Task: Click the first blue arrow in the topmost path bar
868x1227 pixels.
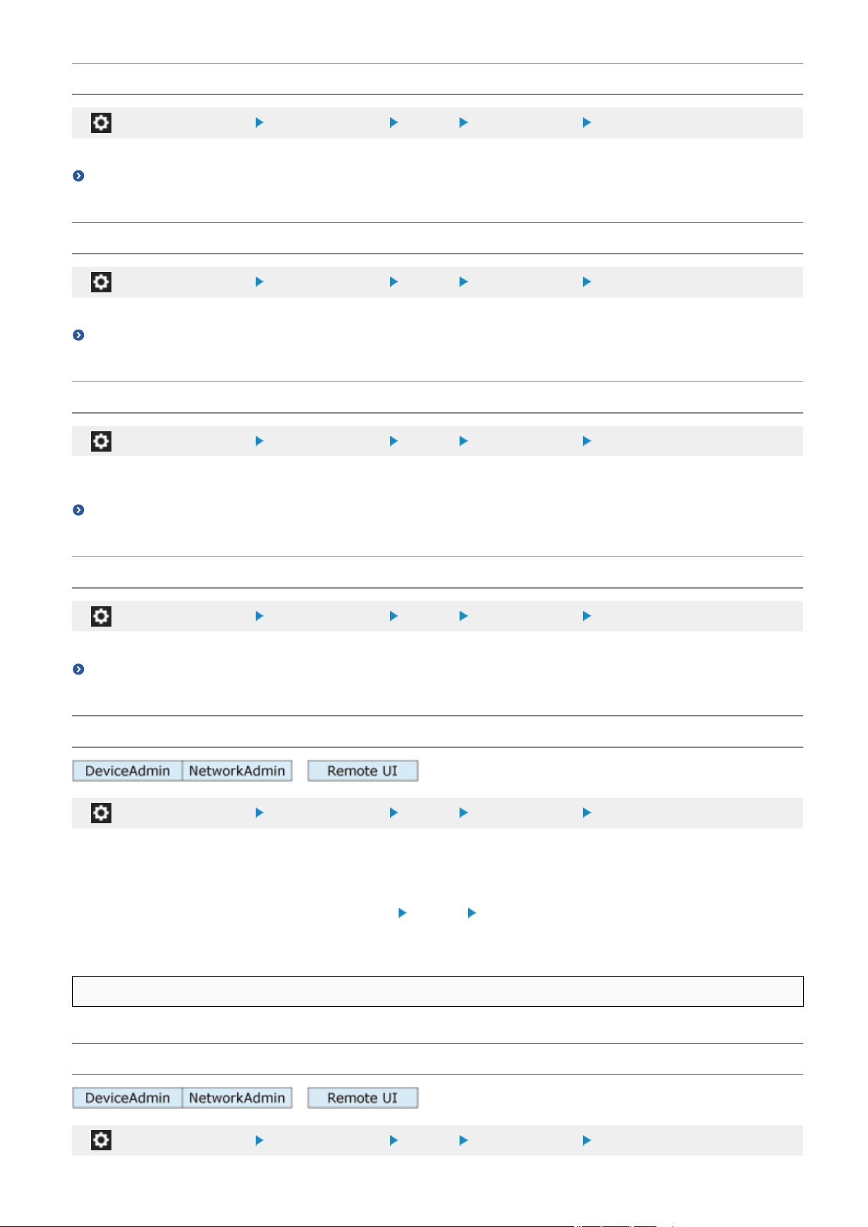Action: tap(260, 123)
